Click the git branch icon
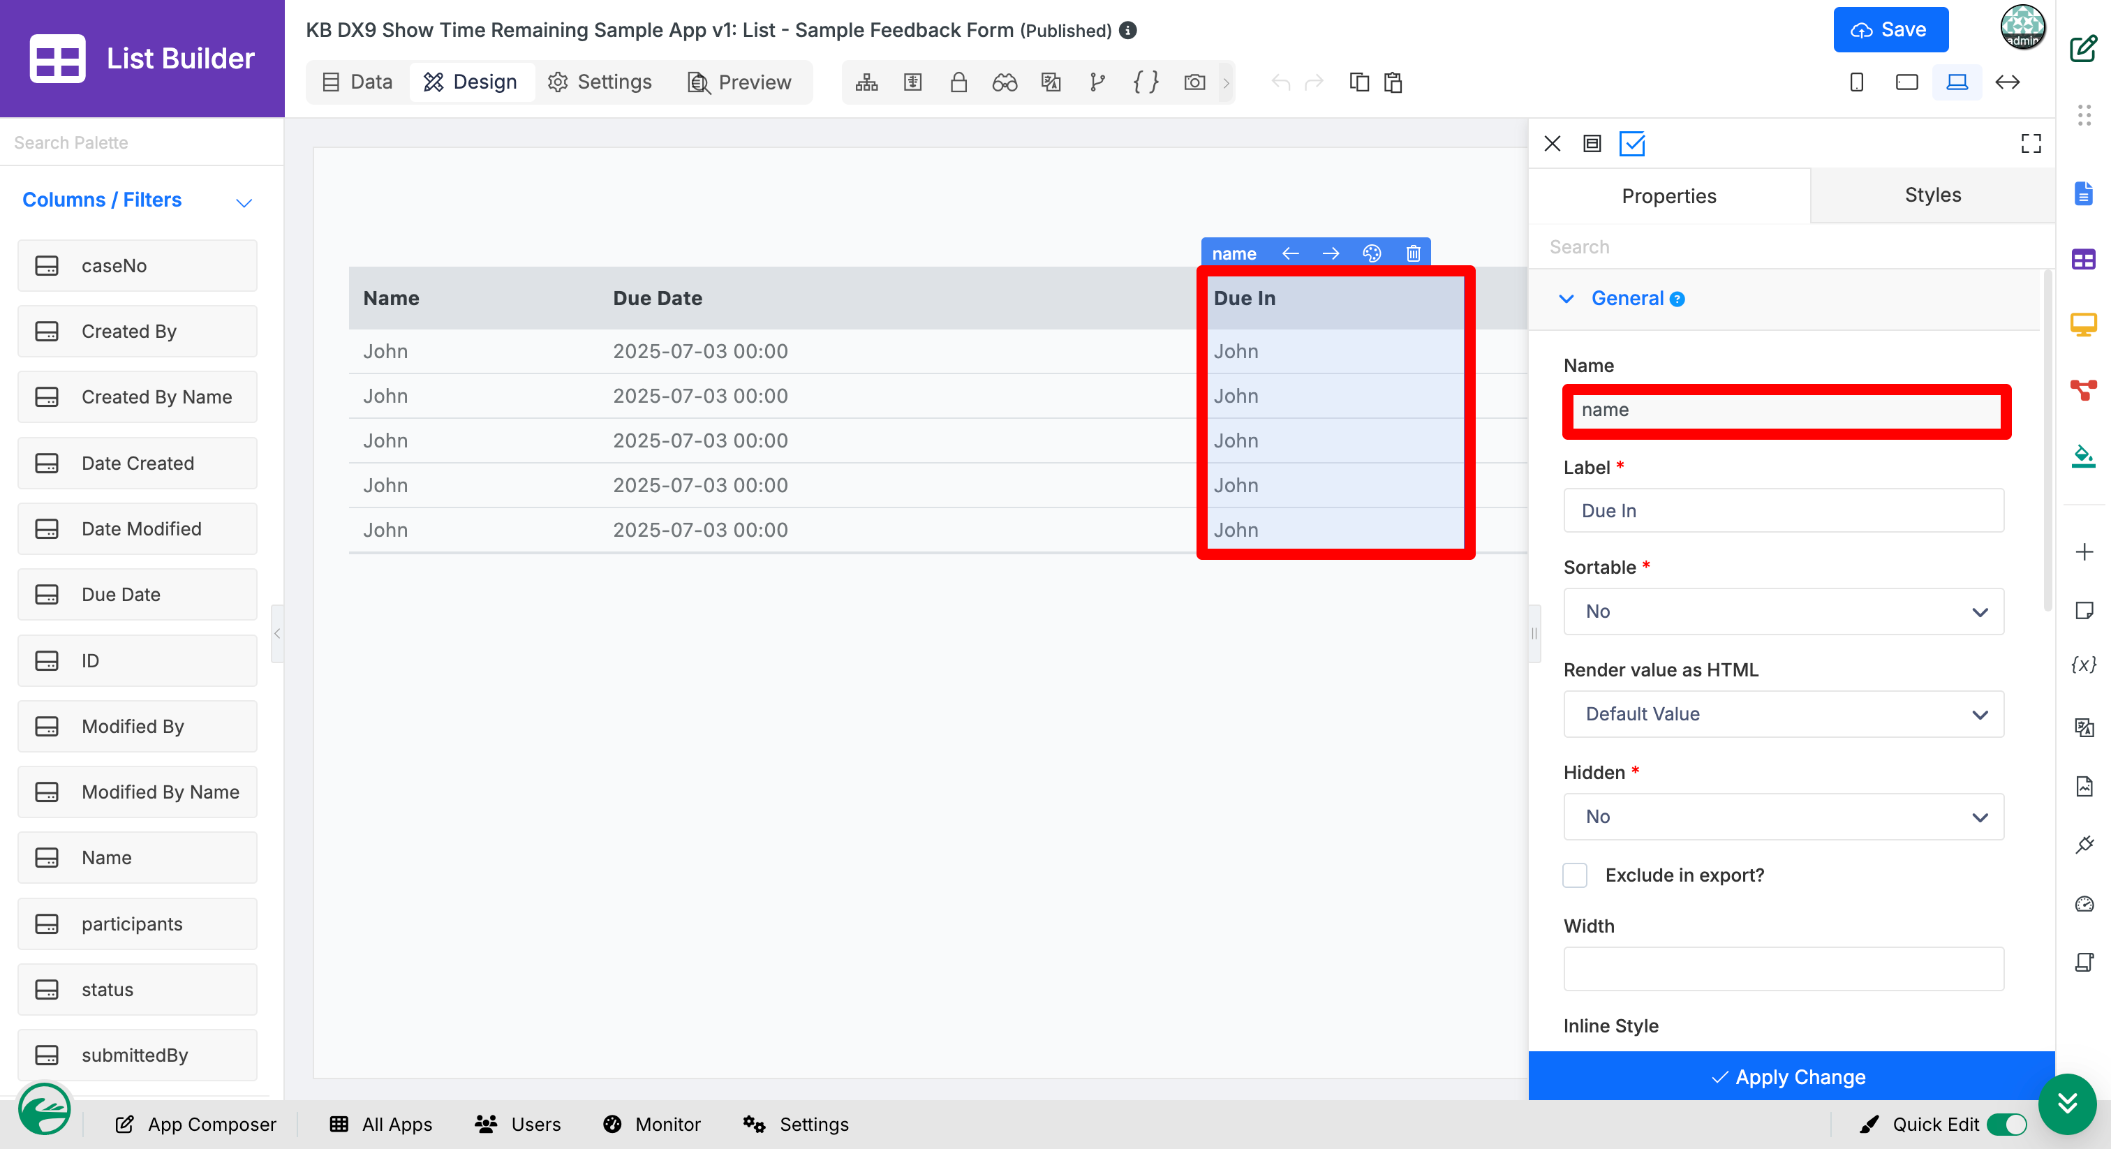The width and height of the screenshot is (2111, 1149). point(1097,82)
